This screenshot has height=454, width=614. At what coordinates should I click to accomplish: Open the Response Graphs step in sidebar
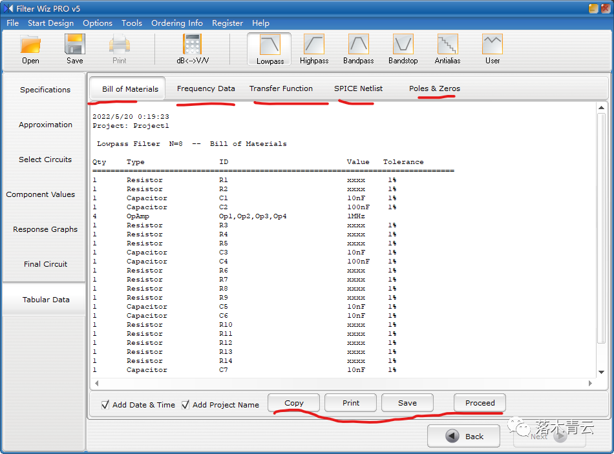(x=45, y=229)
